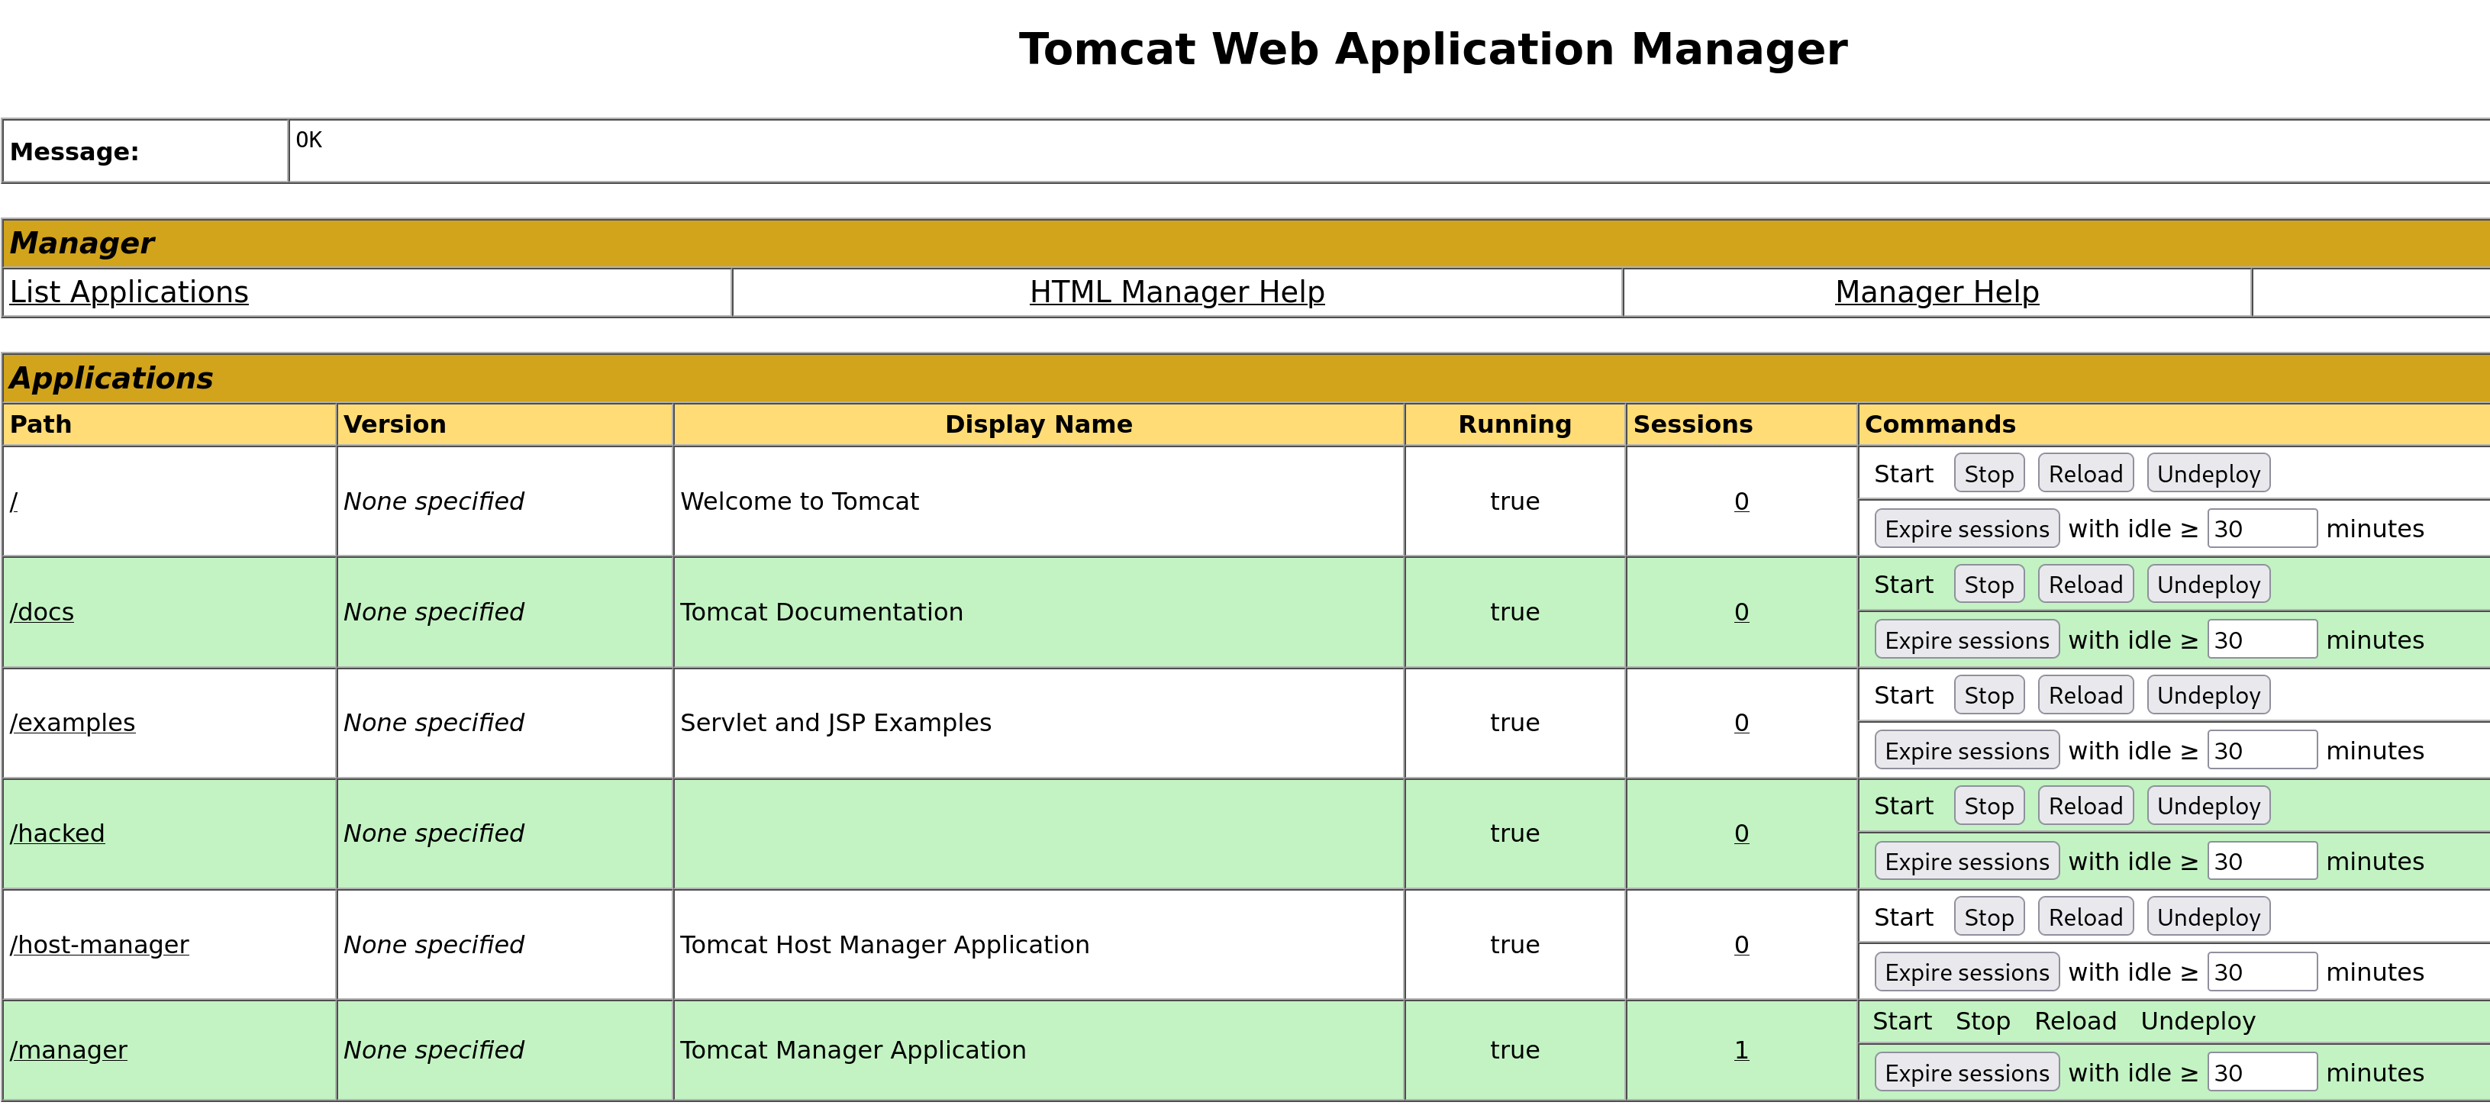Screen dimensions: 2490x1115
Task: Undeploy the /host-manager application
Action: pos(2208,917)
